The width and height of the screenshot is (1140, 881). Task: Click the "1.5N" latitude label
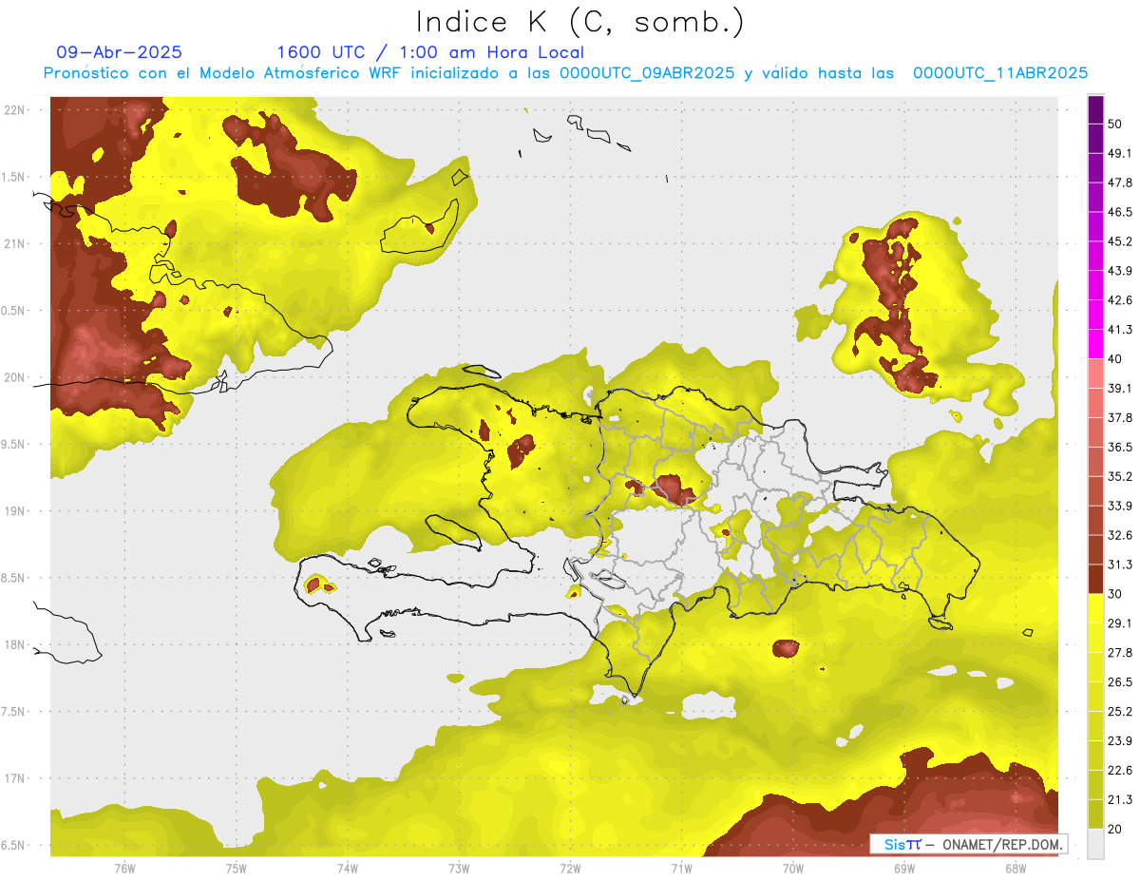(x=14, y=177)
